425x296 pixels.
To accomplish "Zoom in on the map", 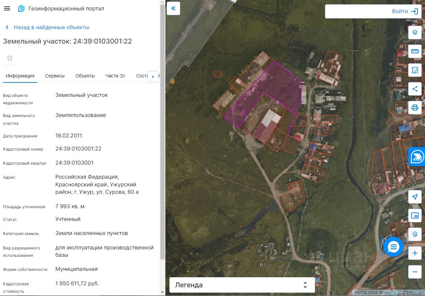I will [415, 253].
